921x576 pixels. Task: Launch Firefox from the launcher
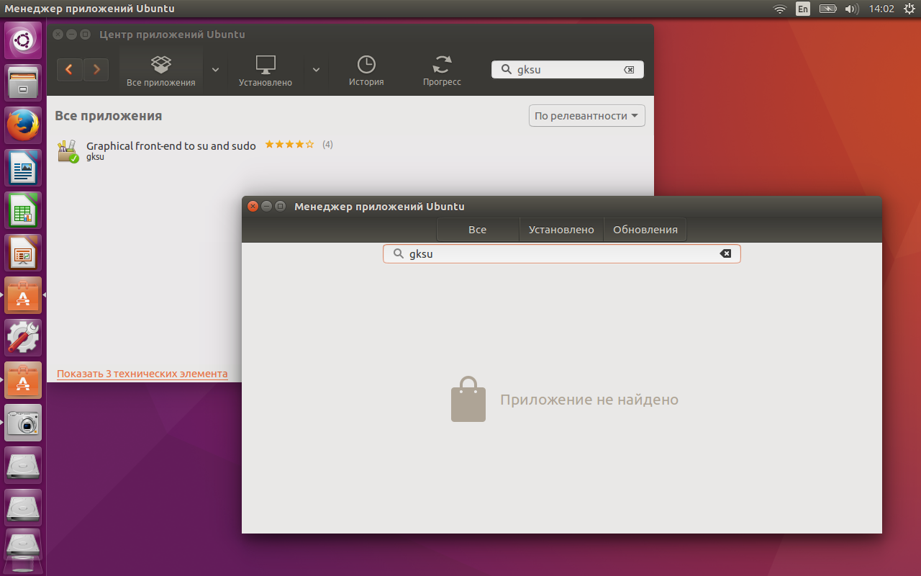(x=23, y=125)
